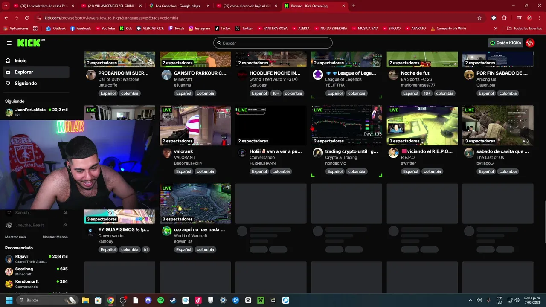Image resolution: width=546 pixels, height=307 pixels.
Task: Expand hidden bookmarks chevron
Action: tap(495, 29)
